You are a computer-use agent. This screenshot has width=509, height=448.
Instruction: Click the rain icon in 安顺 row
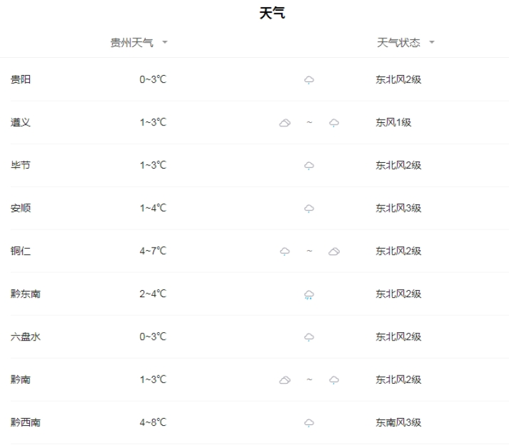tap(309, 209)
